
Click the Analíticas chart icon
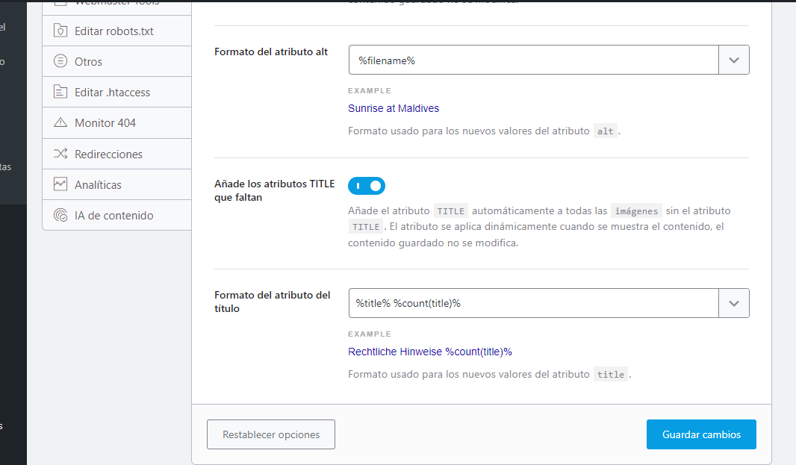click(60, 184)
